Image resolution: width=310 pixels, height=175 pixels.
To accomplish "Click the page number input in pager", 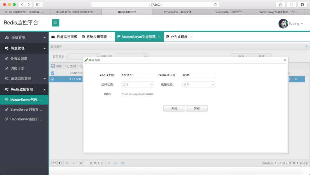I will pos(86,163).
